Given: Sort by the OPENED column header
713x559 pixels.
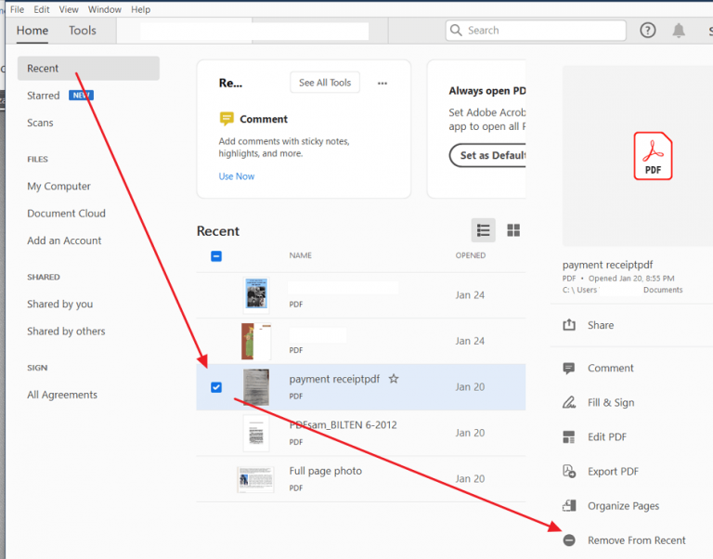Looking at the screenshot, I should pos(470,255).
